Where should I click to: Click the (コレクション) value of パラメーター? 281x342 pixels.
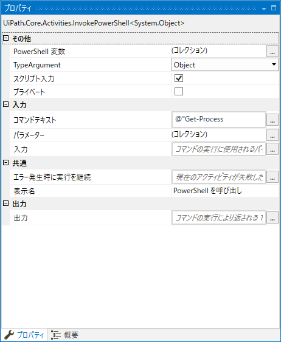(x=189, y=134)
